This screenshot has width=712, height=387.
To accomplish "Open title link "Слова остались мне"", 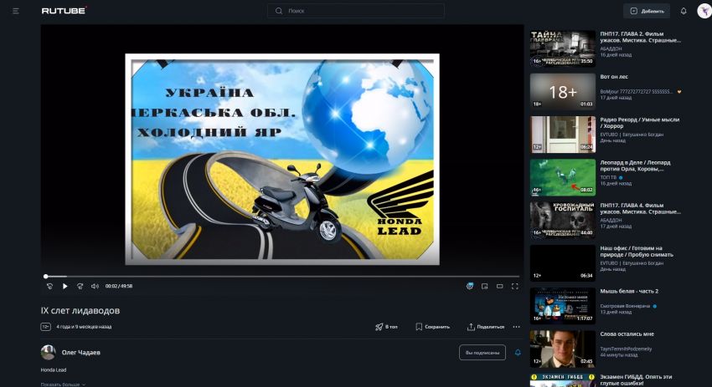I will [627, 334].
